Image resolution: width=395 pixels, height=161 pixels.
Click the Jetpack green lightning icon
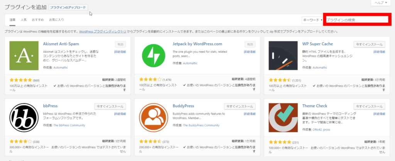click(x=154, y=56)
